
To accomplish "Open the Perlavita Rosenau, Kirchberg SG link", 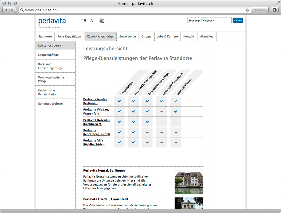I will tap(97, 122).
